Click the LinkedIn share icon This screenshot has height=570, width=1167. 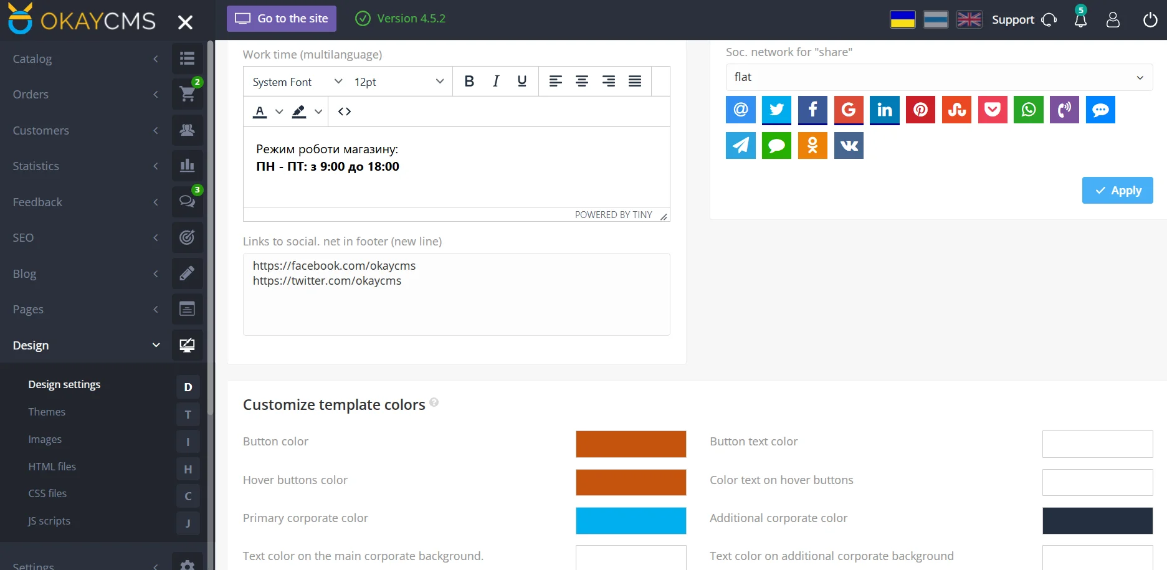pos(884,110)
